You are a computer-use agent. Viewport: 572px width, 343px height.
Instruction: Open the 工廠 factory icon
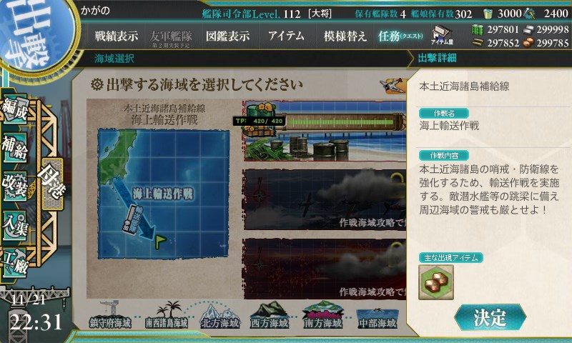click(x=15, y=263)
